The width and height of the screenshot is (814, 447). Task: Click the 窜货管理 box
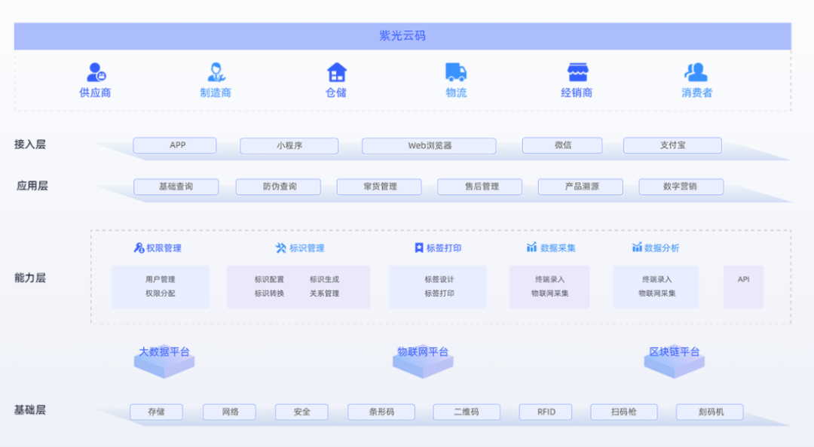(379, 187)
